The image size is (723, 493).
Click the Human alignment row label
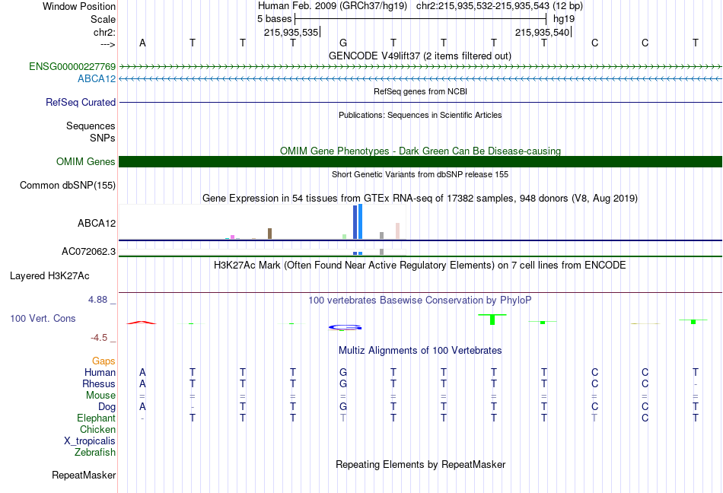(x=100, y=372)
